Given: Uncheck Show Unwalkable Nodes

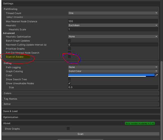Looking at the screenshot, I should (x=70, y=83).
